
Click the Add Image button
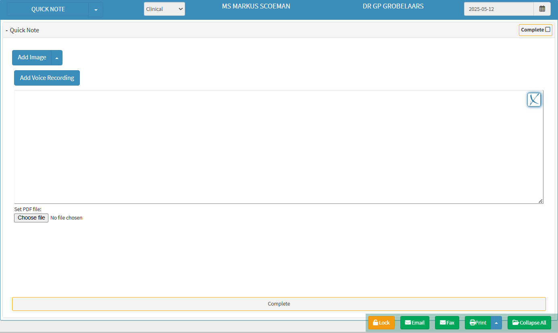coord(32,58)
